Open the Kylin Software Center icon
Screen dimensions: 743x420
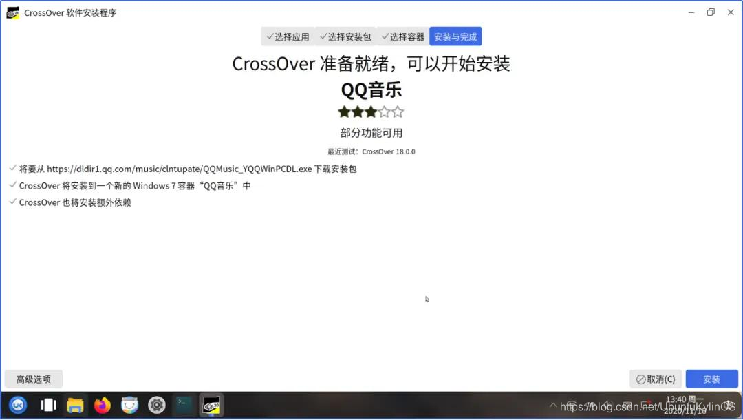[130, 405]
